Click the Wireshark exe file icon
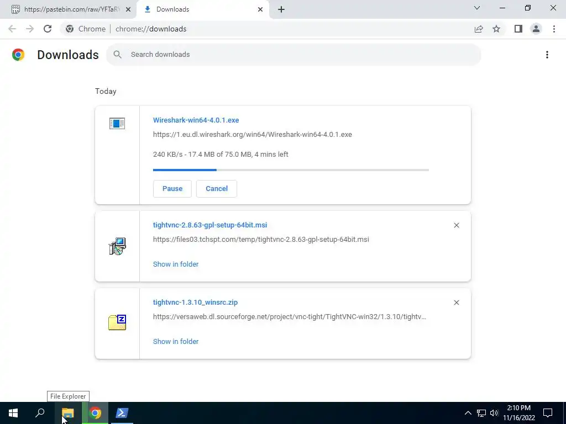 click(117, 123)
